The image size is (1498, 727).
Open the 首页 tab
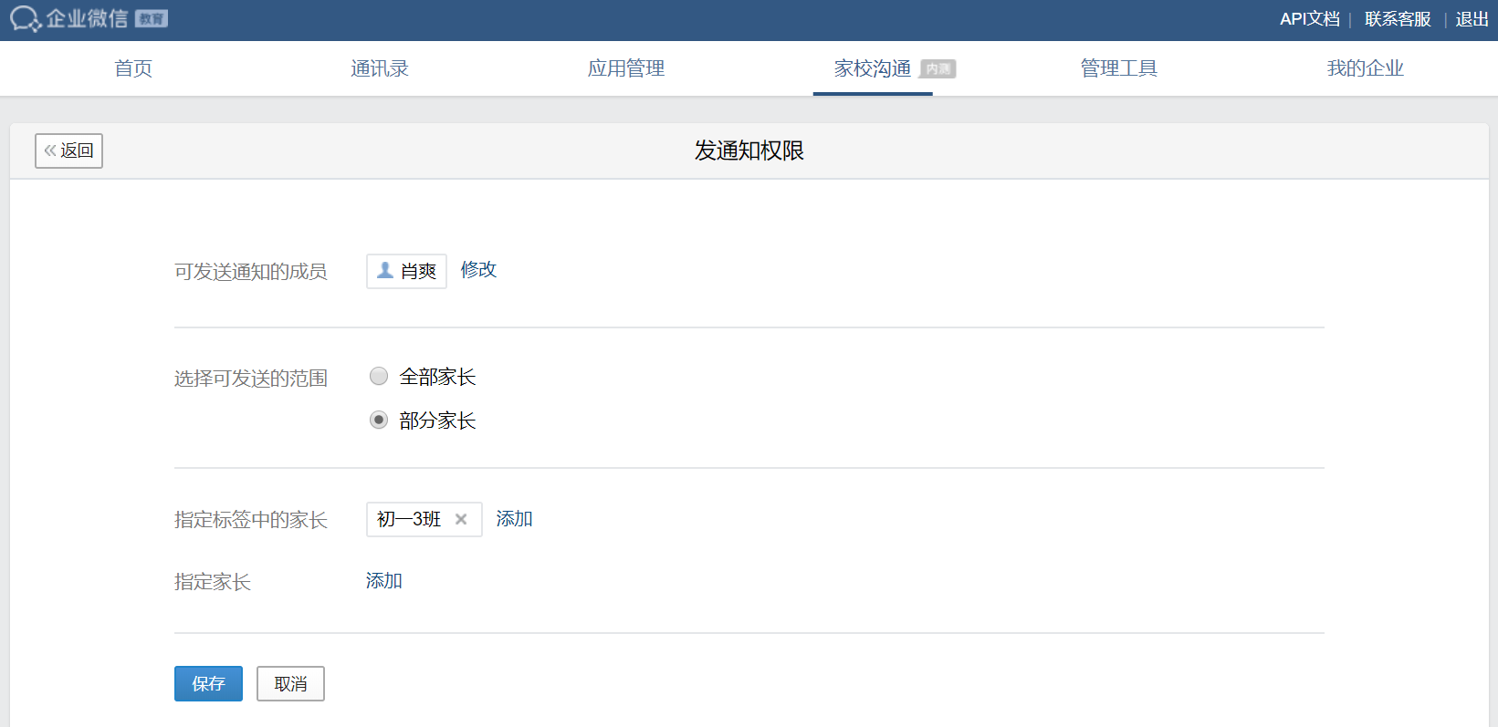[x=133, y=68]
